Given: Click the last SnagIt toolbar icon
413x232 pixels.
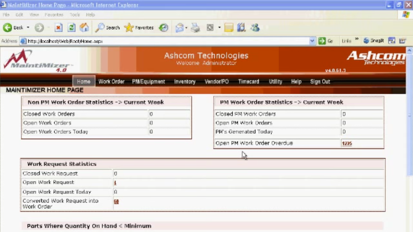Looking at the screenshot, I should click(x=402, y=41).
